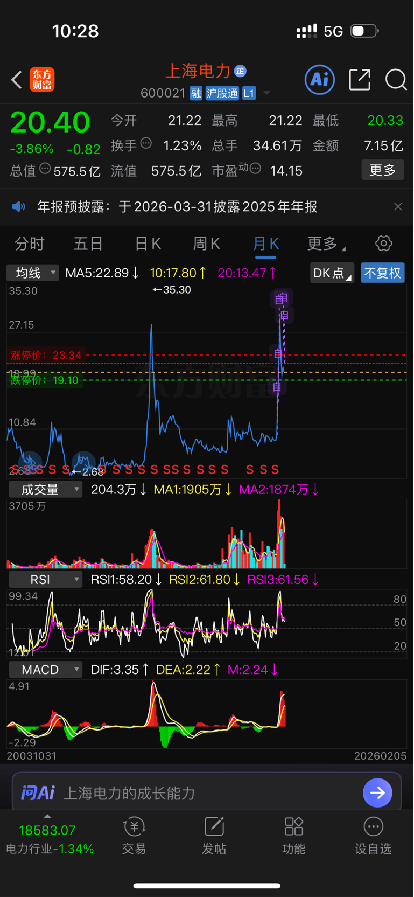Tap the back arrow icon
The image size is (414, 897).
17,80
